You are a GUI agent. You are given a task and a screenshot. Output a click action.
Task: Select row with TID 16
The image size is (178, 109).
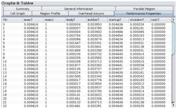[87, 84]
